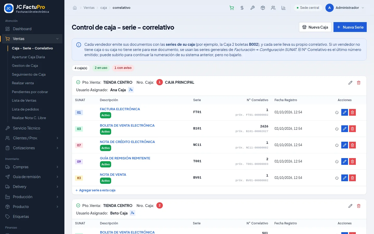Expand Cotizaciones sidebar section
This screenshot has height=234, width=374.
click(32, 148)
